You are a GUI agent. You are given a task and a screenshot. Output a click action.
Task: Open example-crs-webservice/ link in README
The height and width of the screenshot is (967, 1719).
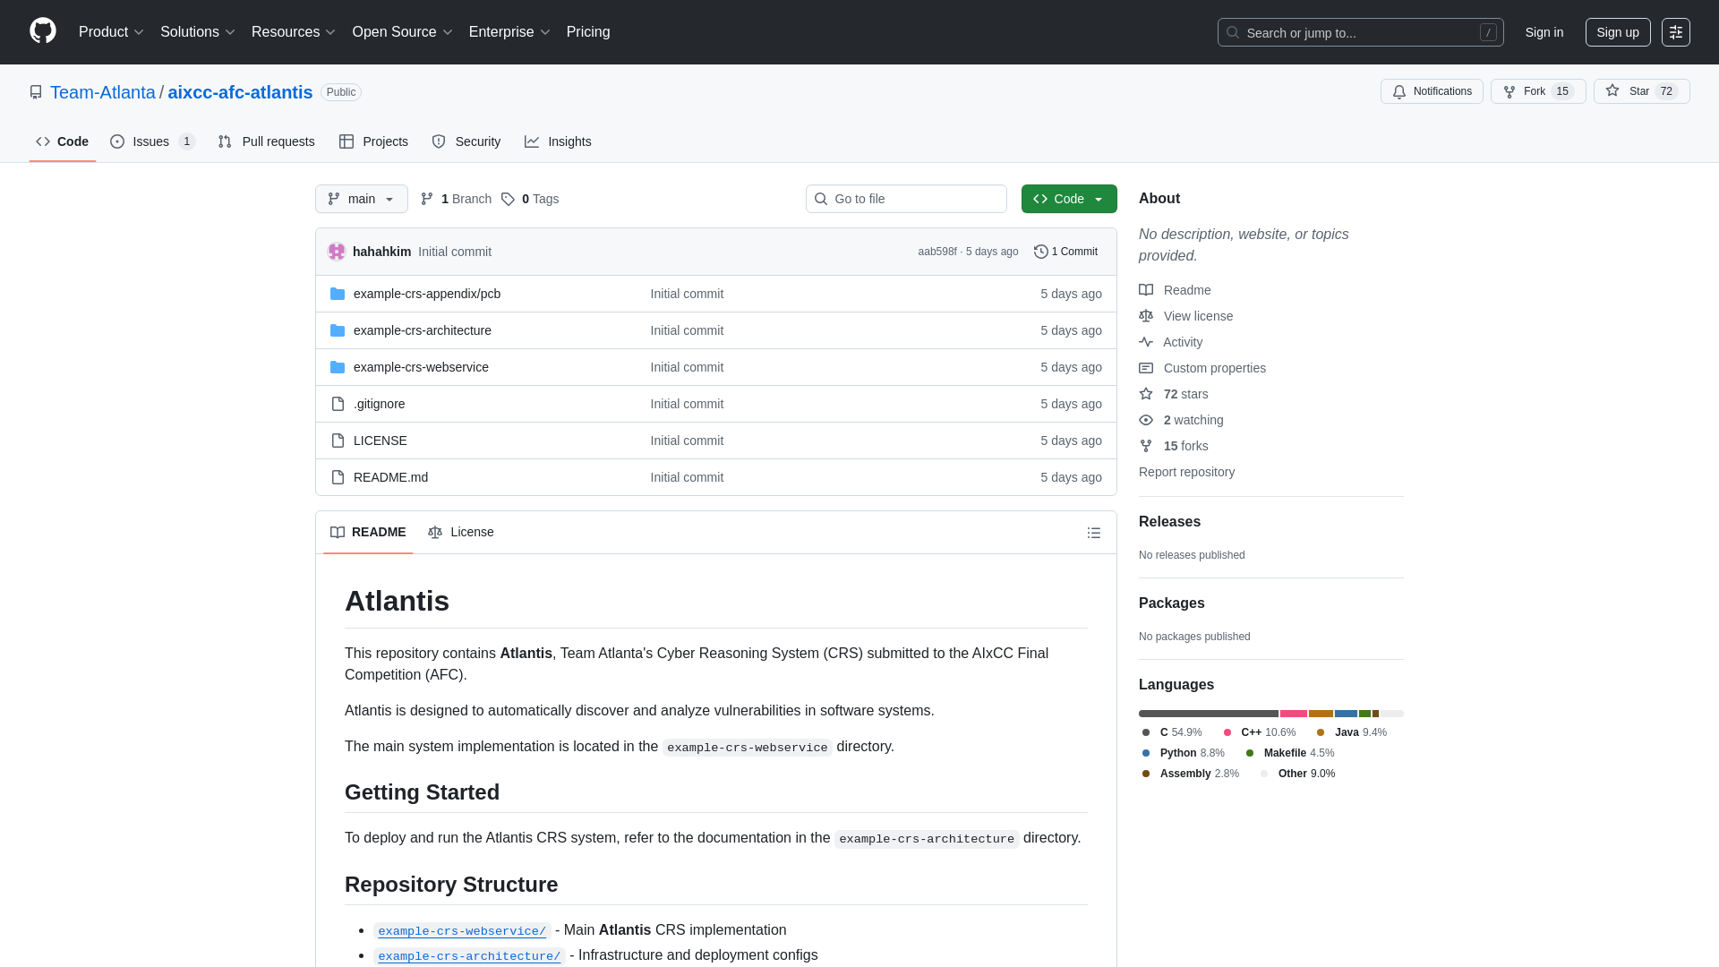[x=462, y=931]
